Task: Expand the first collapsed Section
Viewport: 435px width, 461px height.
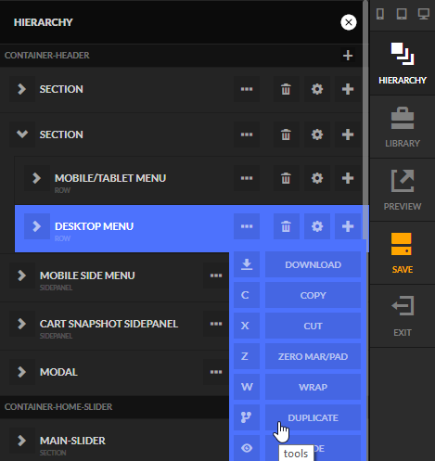Action: (x=22, y=89)
